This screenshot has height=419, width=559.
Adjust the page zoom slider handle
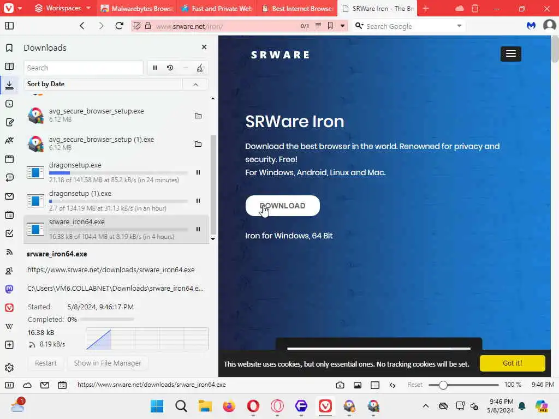pyautogui.click(x=443, y=385)
